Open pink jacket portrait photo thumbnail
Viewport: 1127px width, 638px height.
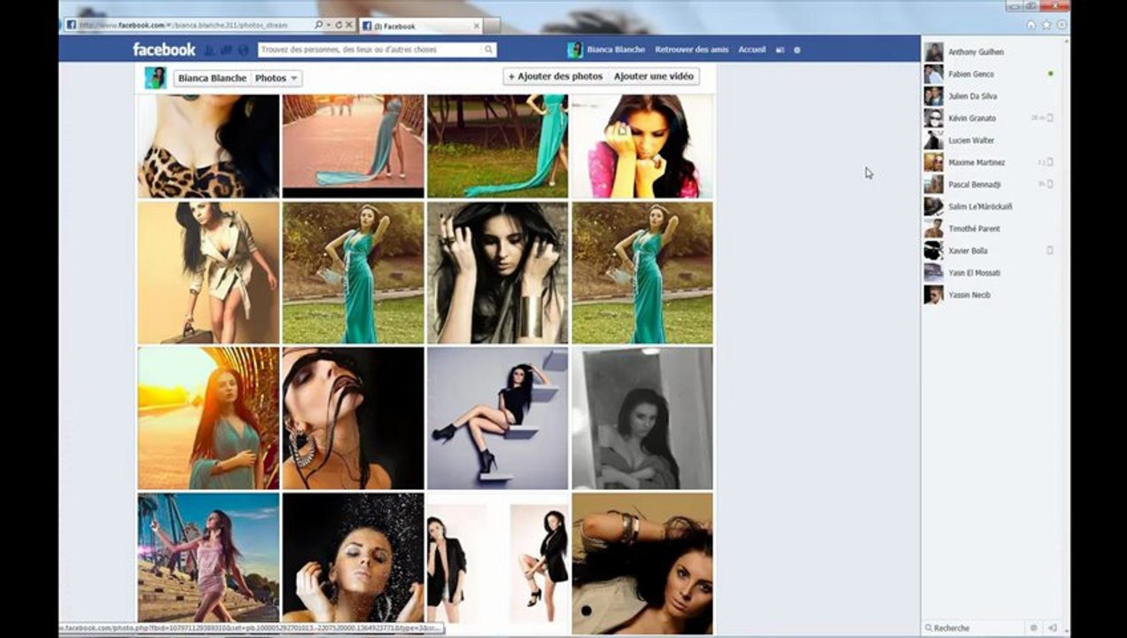642,146
